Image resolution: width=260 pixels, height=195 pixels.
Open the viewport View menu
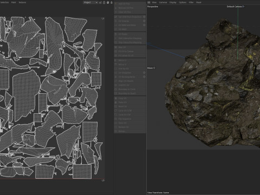[x=154, y=2]
